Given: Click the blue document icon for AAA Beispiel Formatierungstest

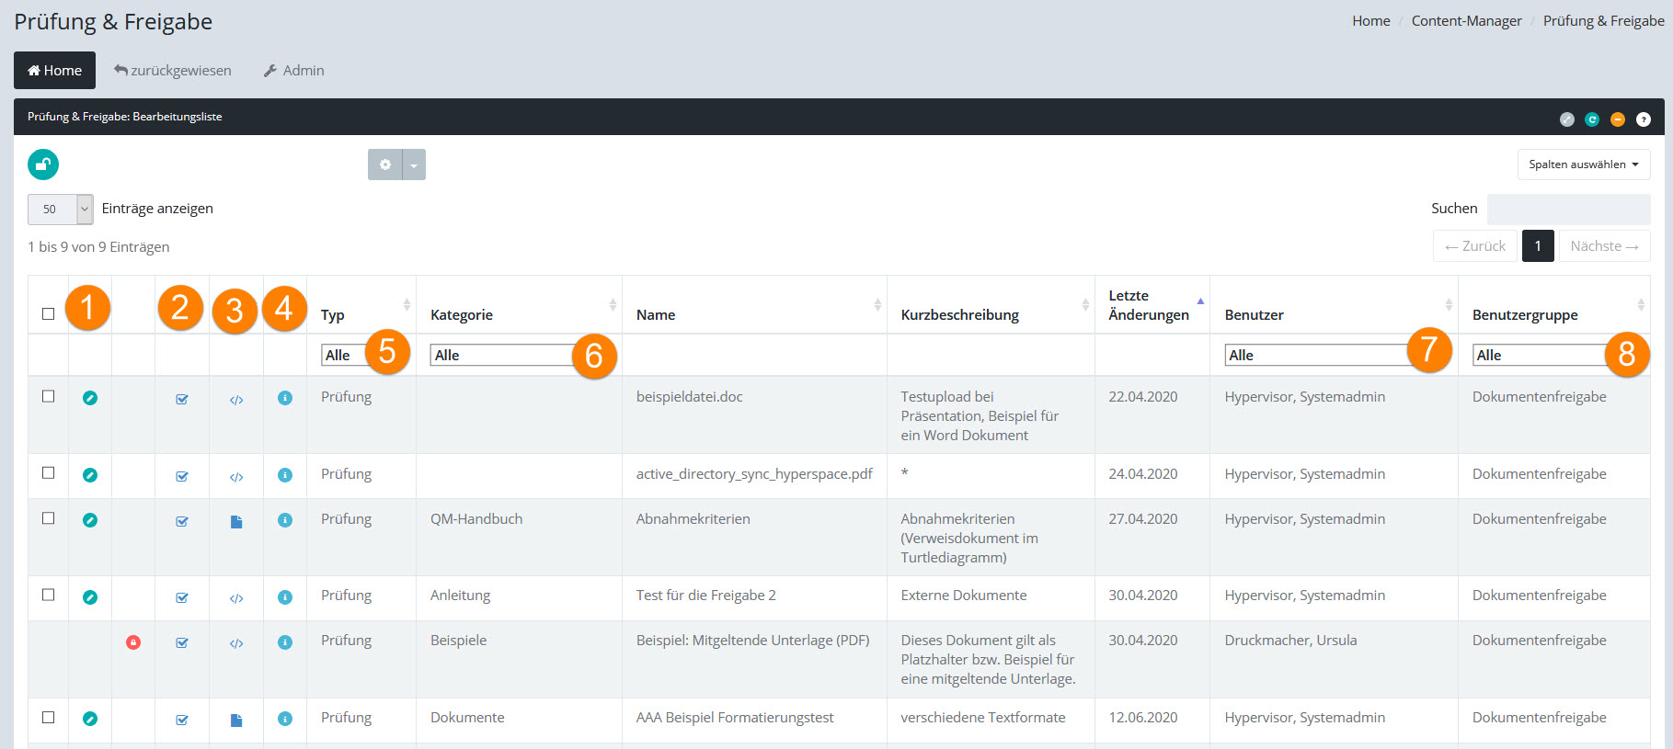Looking at the screenshot, I should (236, 721).
